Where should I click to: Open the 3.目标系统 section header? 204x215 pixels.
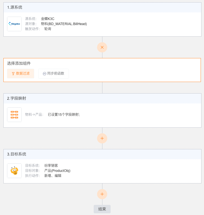102,154
